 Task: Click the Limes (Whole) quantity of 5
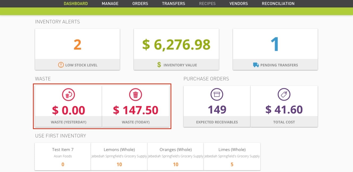232,164
